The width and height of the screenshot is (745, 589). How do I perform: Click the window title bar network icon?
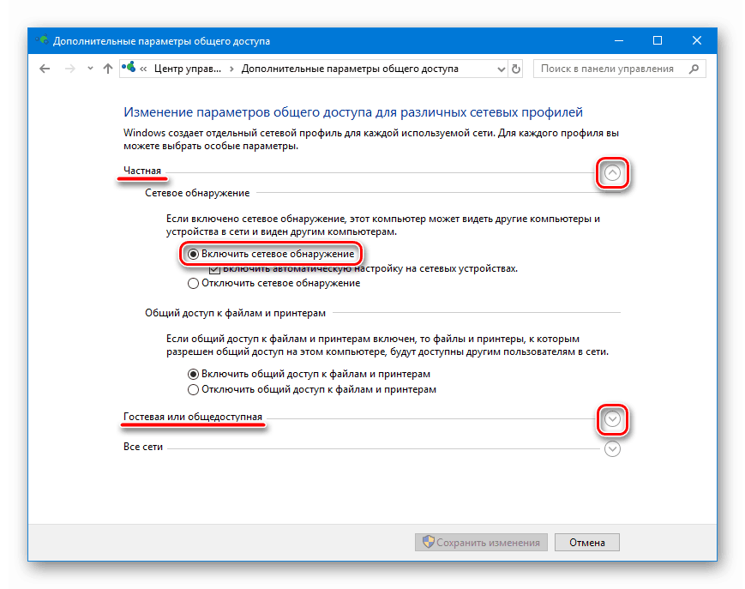[x=42, y=40]
